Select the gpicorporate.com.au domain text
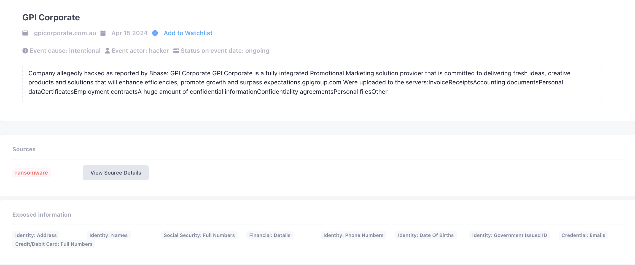This screenshot has height=265, width=635. click(65, 33)
